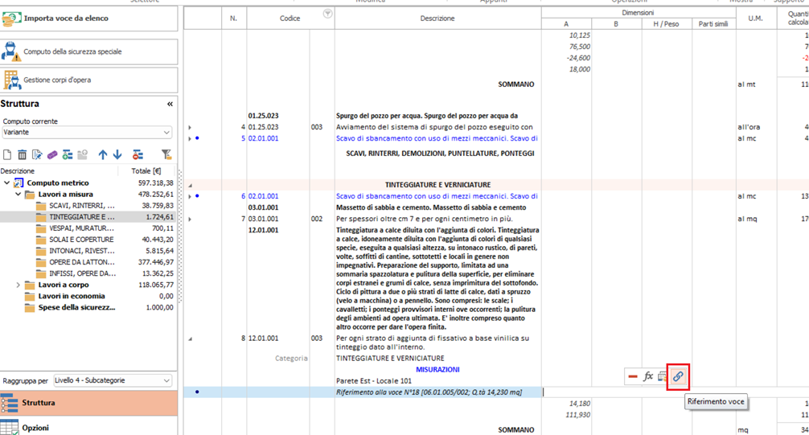The height and width of the screenshot is (435, 809).
Task: Expand row 6 Scavo di sbancamento
Action: (x=190, y=196)
